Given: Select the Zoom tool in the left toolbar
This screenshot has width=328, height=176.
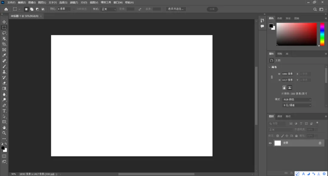Looking at the screenshot, I should [x=4, y=133].
